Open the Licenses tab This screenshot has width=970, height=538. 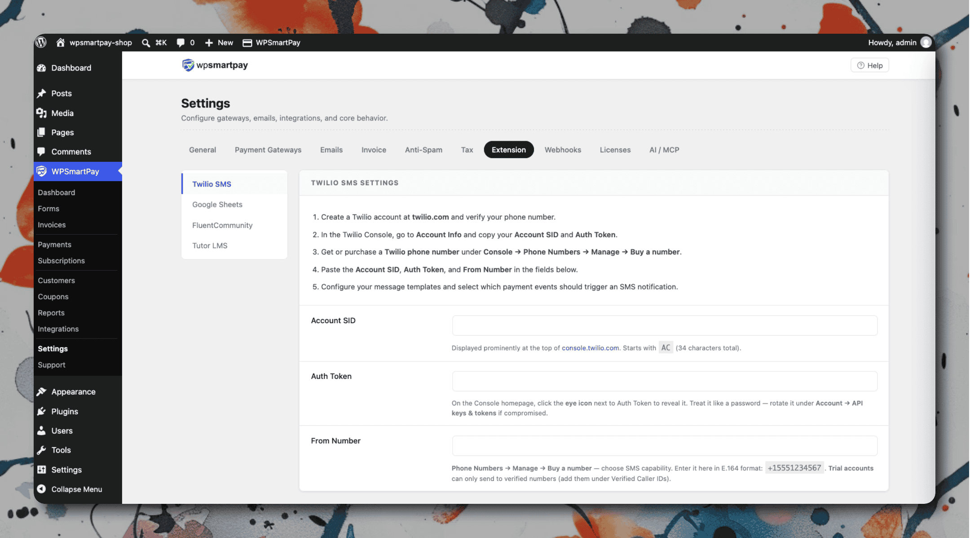pos(615,150)
